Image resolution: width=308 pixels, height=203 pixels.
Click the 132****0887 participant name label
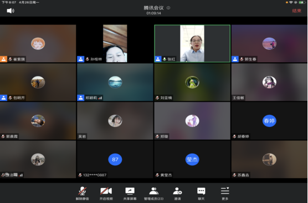(95, 175)
